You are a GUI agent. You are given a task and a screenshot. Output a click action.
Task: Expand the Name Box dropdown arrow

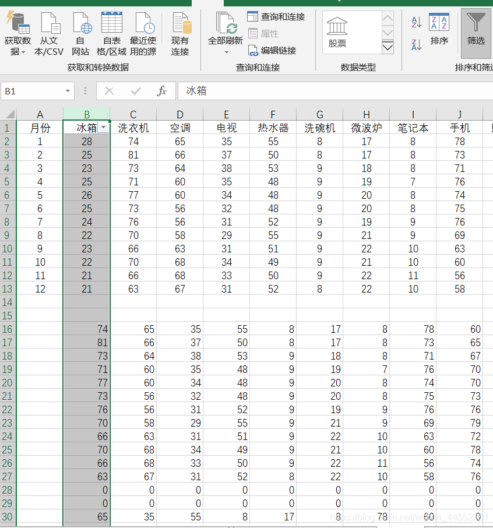coord(68,91)
